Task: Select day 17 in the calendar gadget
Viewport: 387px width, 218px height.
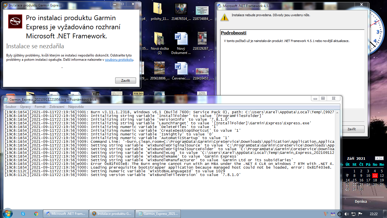Action: coord(368,180)
